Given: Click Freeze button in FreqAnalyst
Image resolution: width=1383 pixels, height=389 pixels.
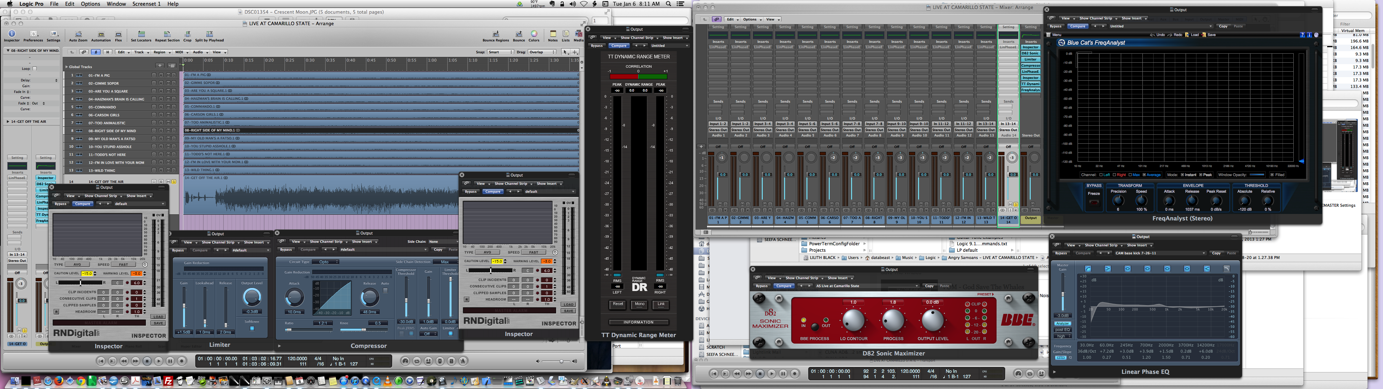Looking at the screenshot, I should pyautogui.click(x=1094, y=203).
